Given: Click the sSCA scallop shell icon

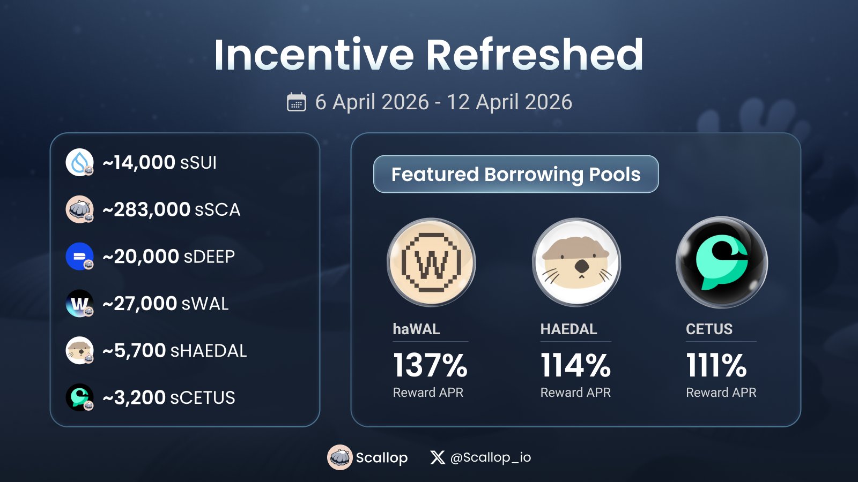Looking at the screenshot, I should 79,209.
